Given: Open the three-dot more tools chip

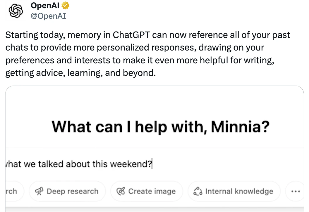Looking at the screenshot, I should click(295, 191).
